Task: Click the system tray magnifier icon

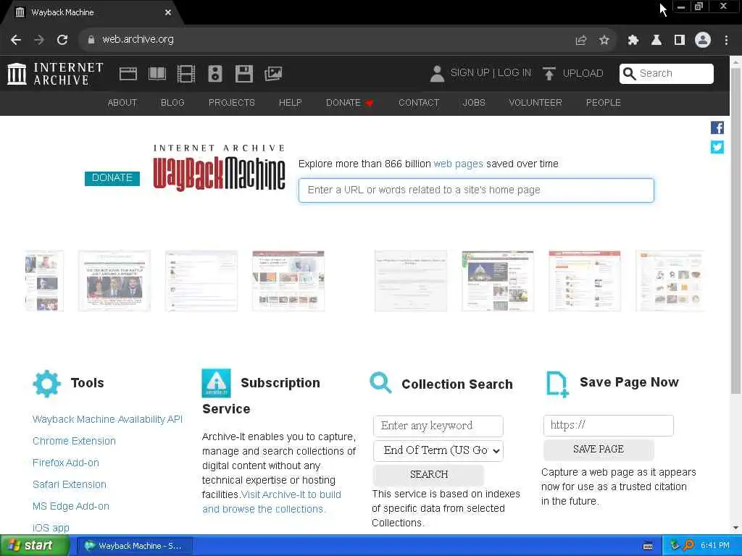Action: point(688,546)
